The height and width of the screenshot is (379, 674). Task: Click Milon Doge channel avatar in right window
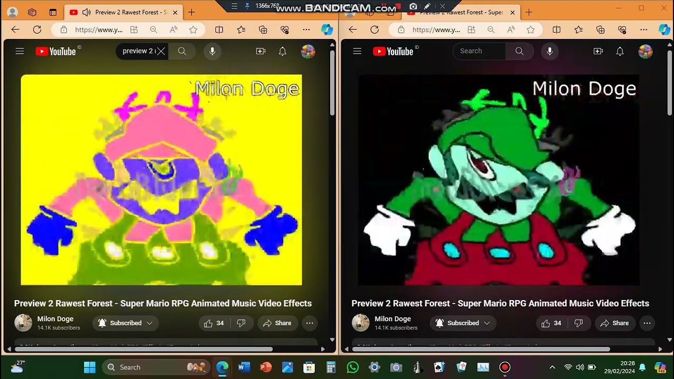(361, 323)
